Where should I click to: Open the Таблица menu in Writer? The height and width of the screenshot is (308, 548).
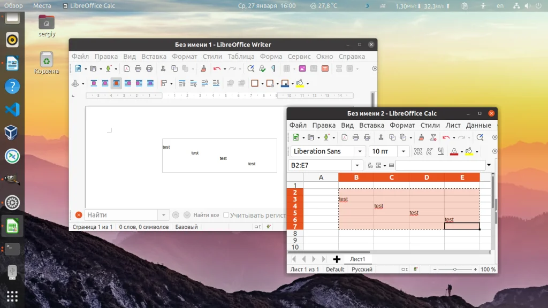[241, 56]
